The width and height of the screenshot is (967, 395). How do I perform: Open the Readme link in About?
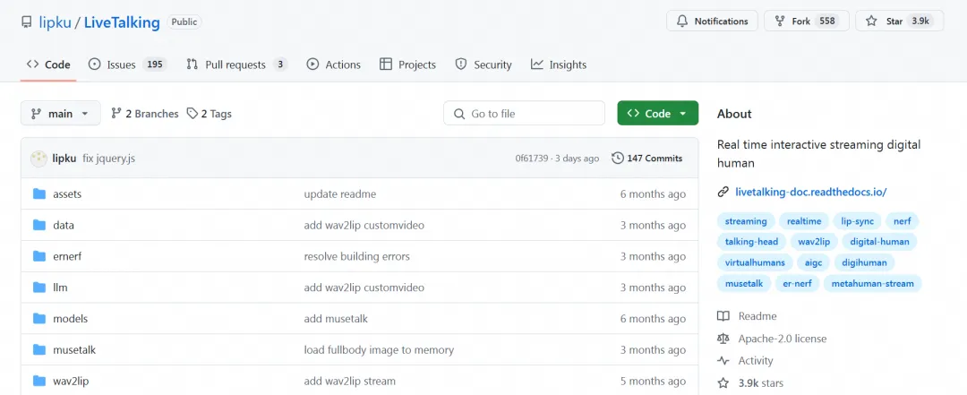pyautogui.click(x=748, y=316)
